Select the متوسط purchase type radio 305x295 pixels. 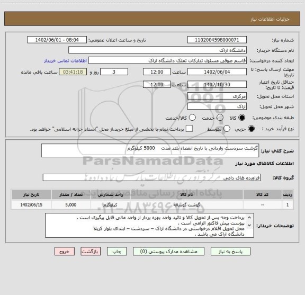227,129
